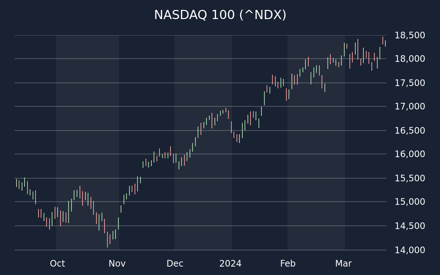The height and width of the screenshot is (275, 440).
Task: Select the Dec label on the x-axis
Action: click(175, 264)
